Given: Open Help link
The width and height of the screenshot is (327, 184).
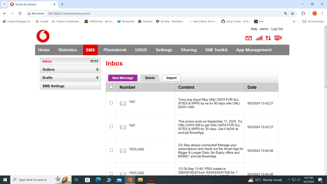Looking at the screenshot, I should pos(254,29).
